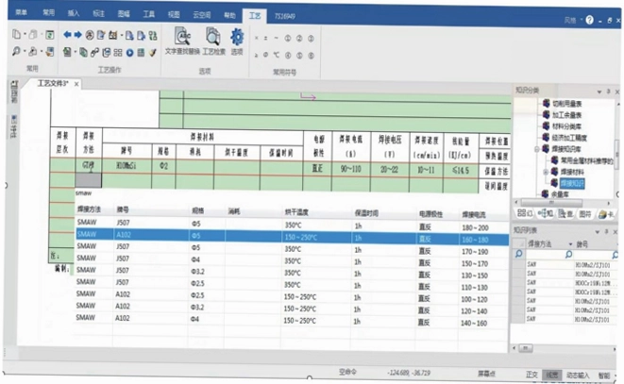Select the 经济加工精度 tree item
Screen dimensions: 624x384
[569, 138]
